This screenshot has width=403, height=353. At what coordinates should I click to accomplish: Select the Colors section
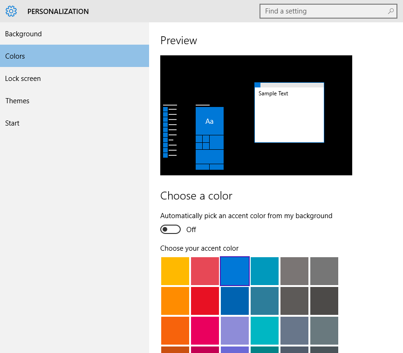pos(75,56)
